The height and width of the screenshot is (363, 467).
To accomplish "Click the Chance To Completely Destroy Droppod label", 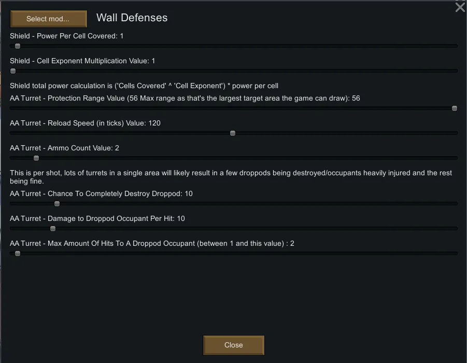I will [101, 194].
